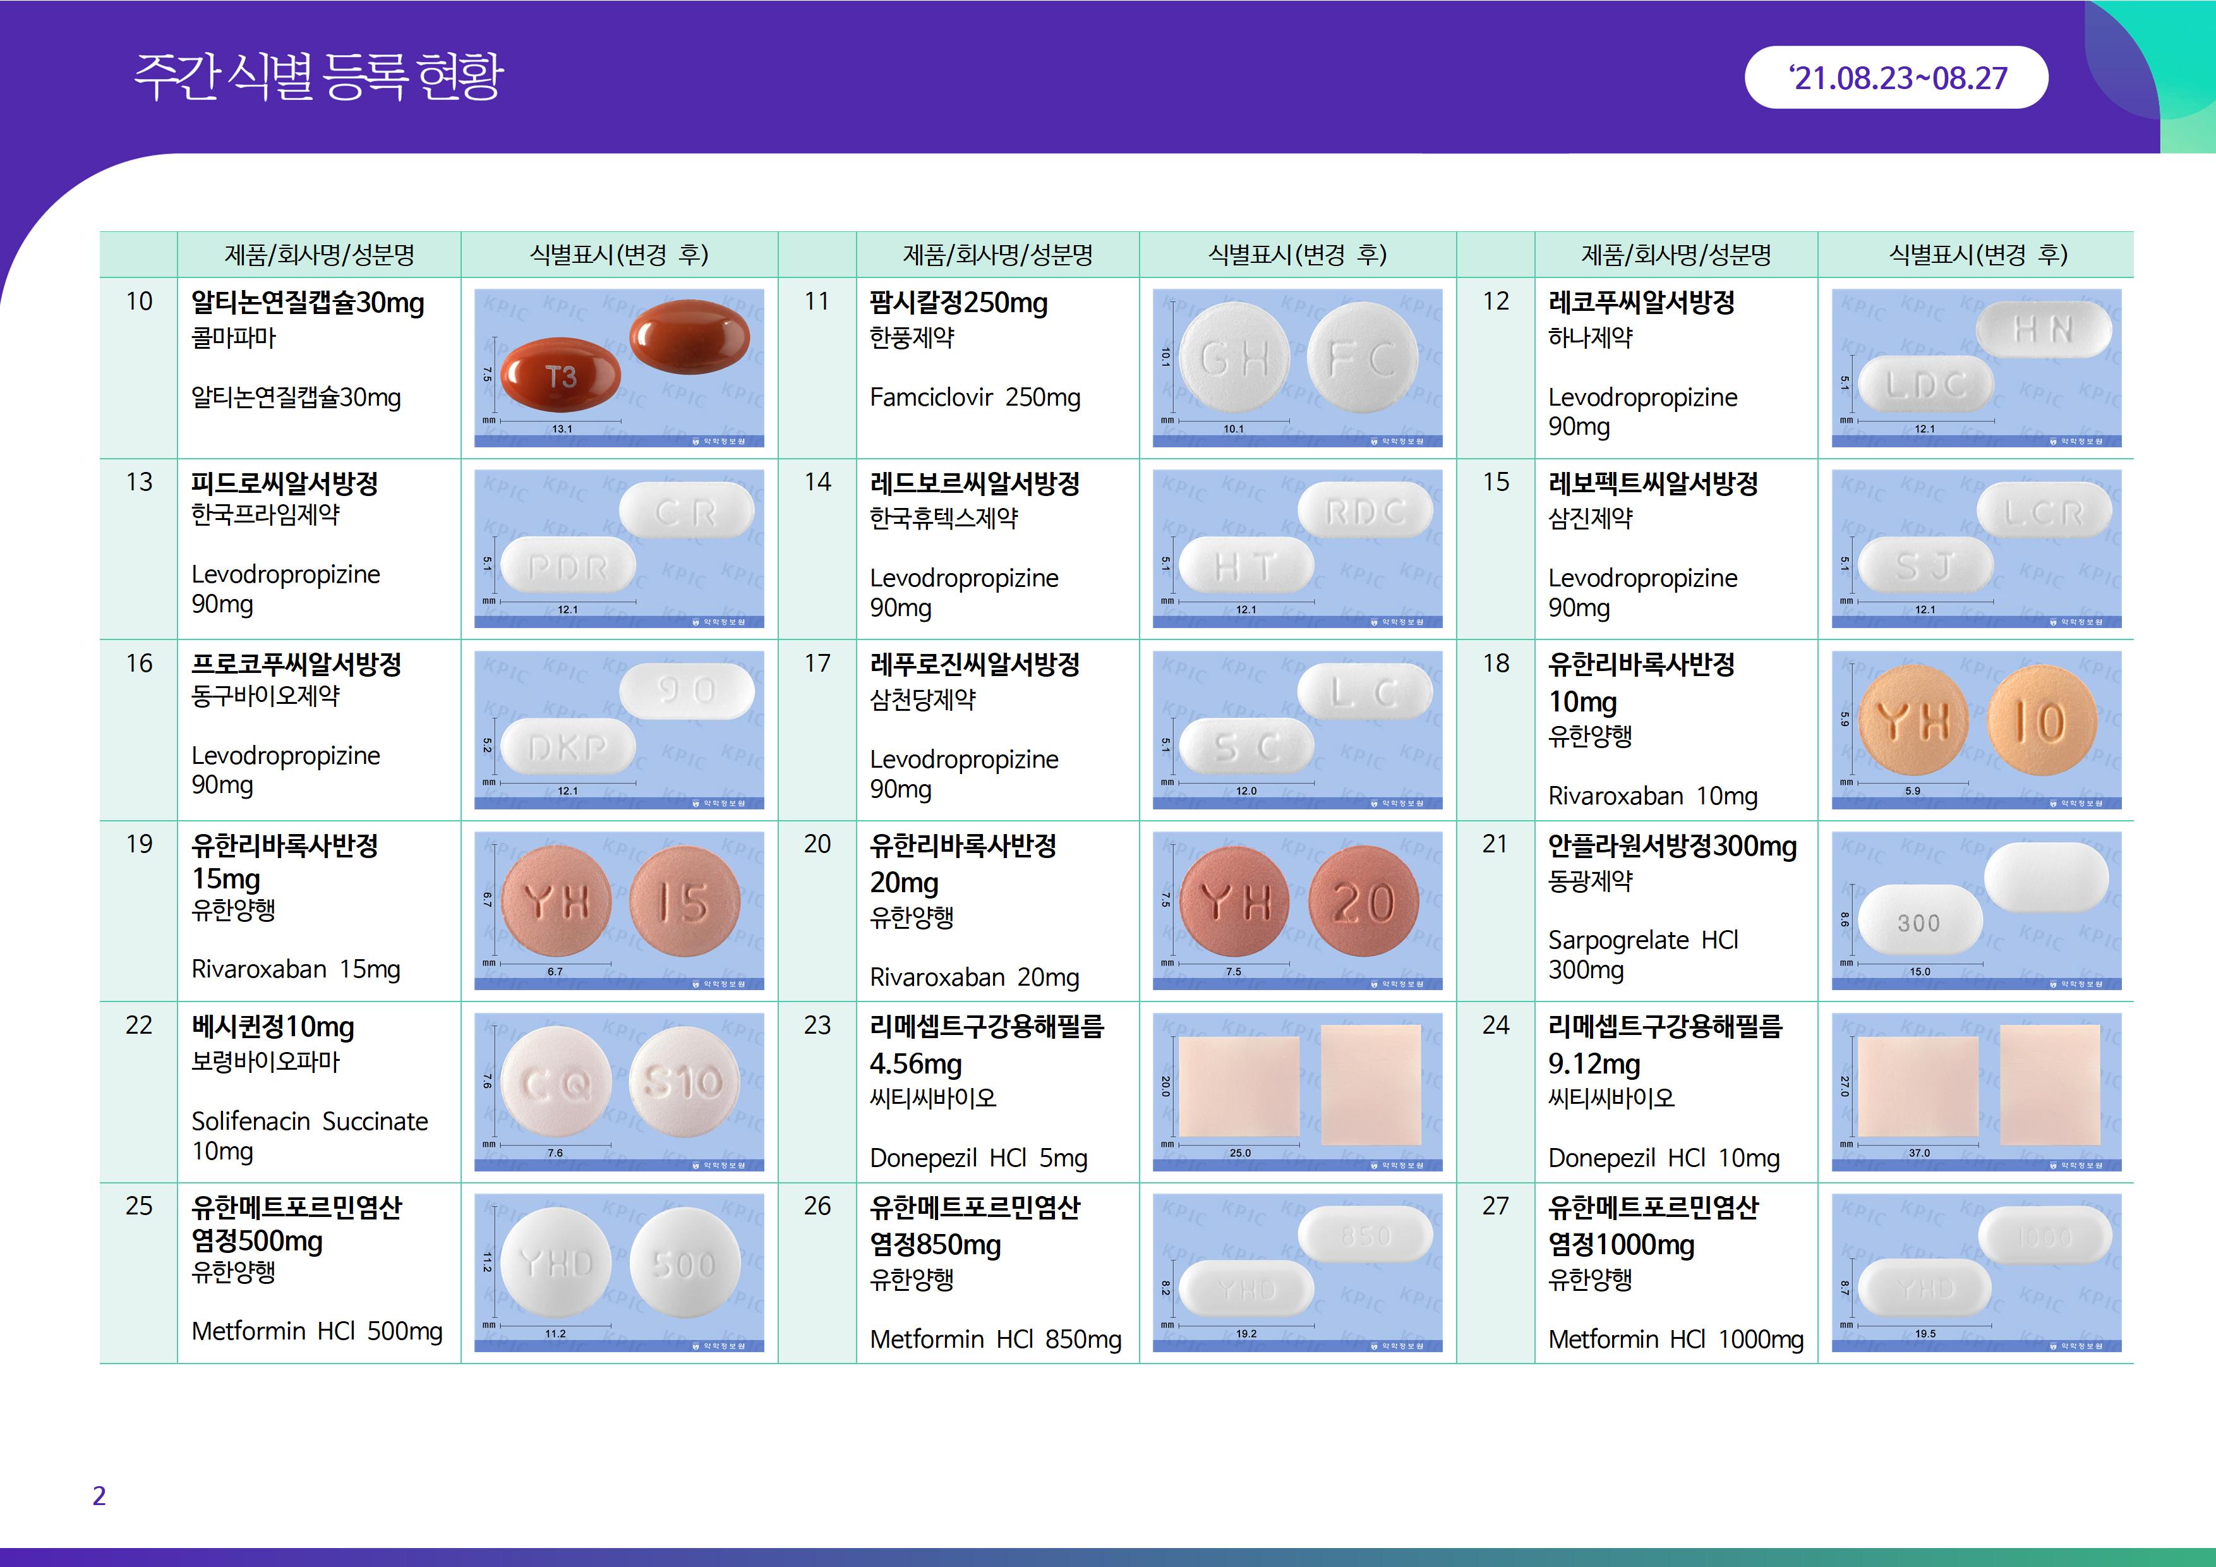Click page number 2 at bottom left
This screenshot has width=2216, height=1567.
[99, 1496]
